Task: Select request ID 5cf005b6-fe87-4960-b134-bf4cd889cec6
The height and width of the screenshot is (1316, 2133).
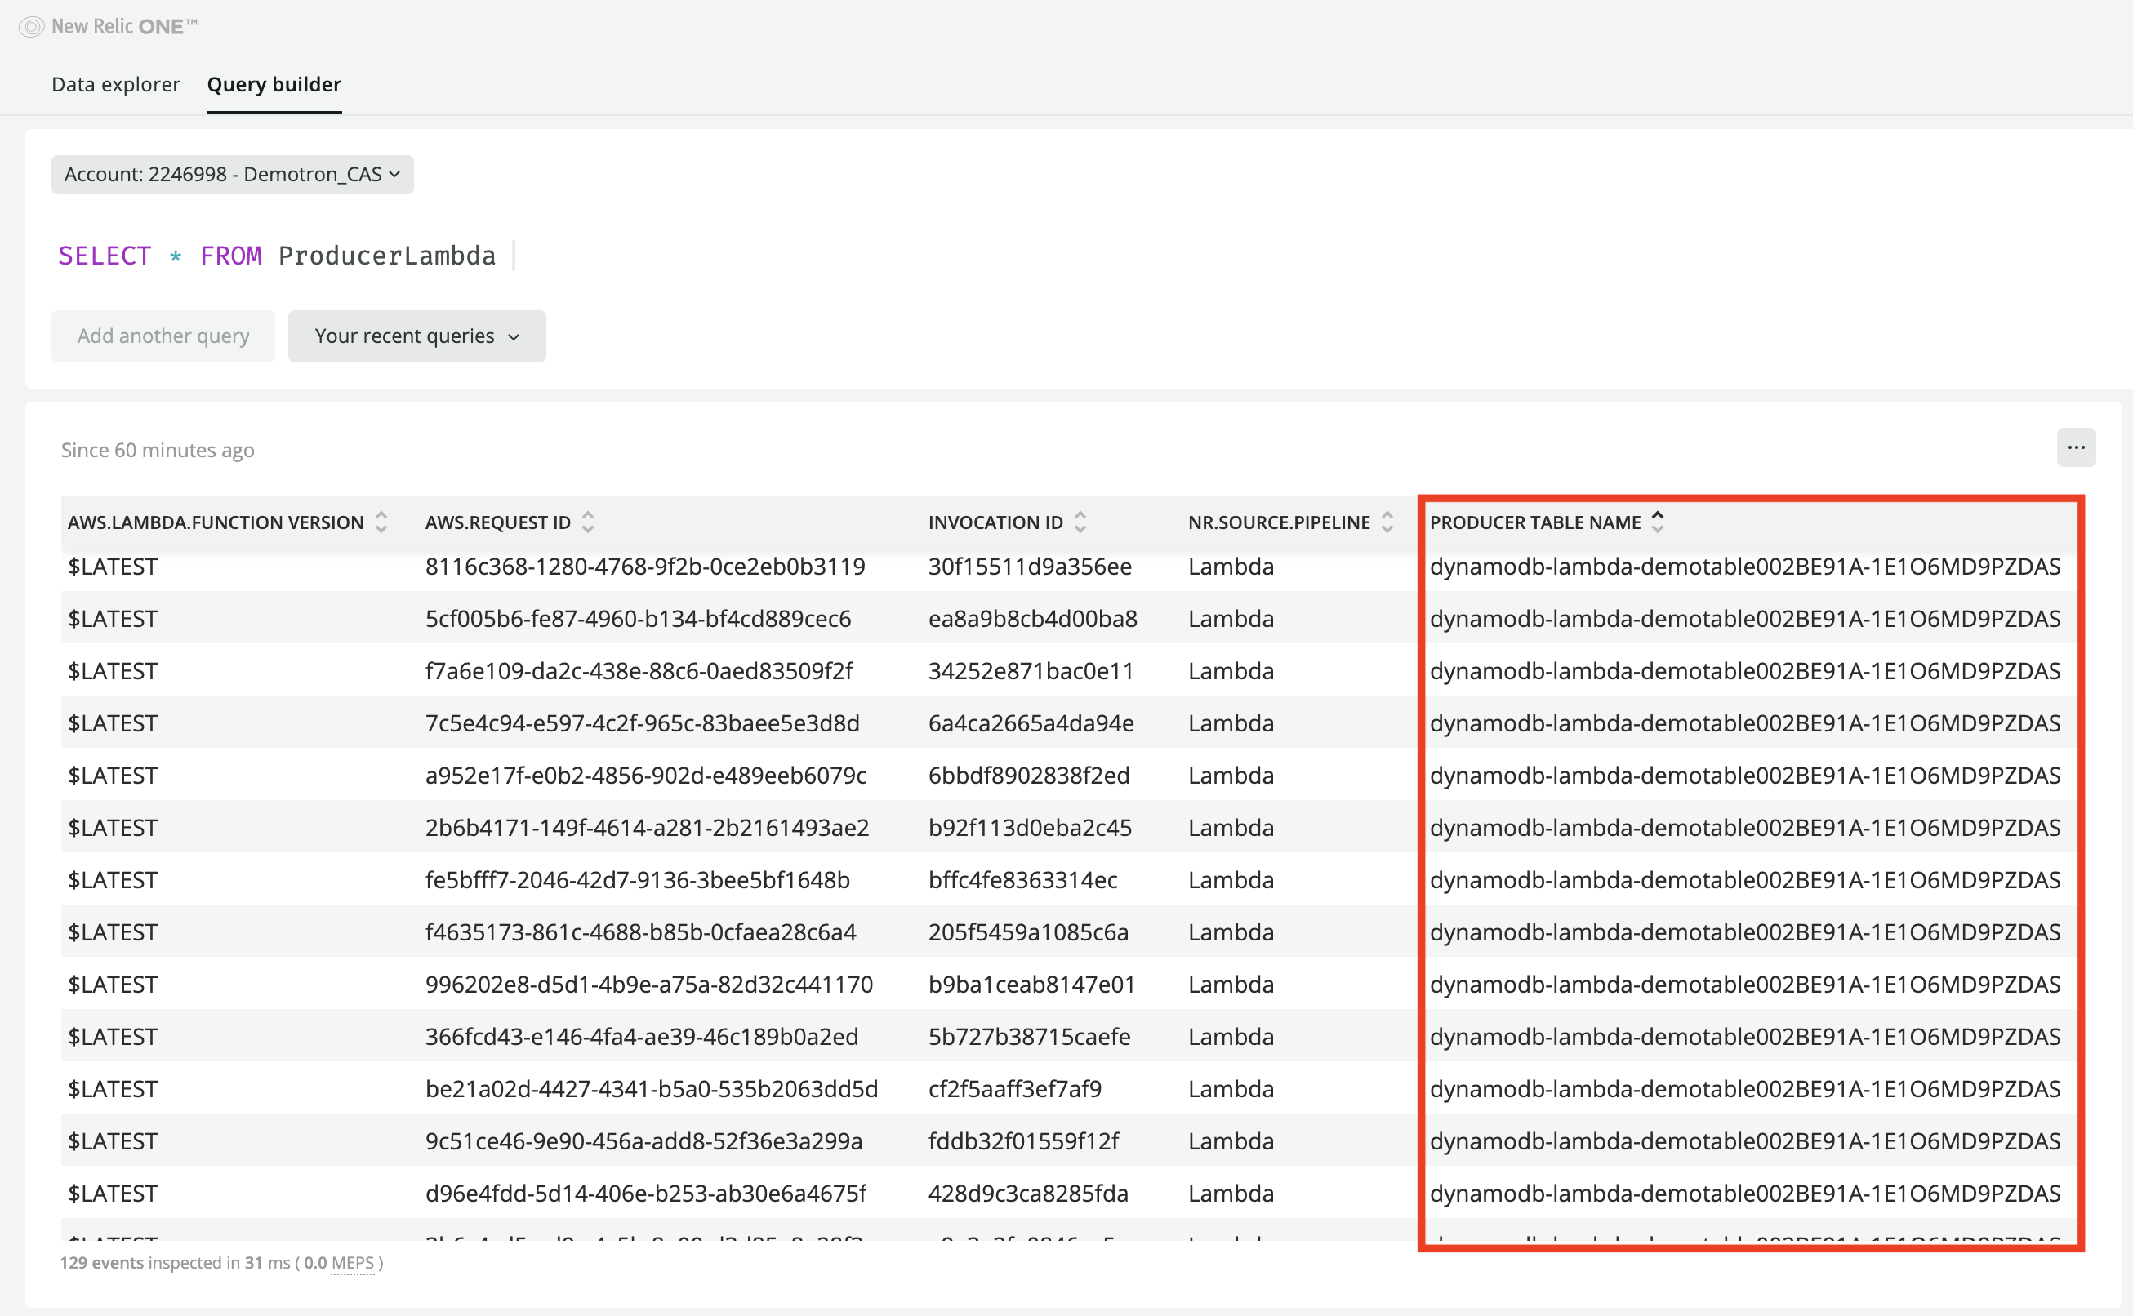Action: point(638,619)
